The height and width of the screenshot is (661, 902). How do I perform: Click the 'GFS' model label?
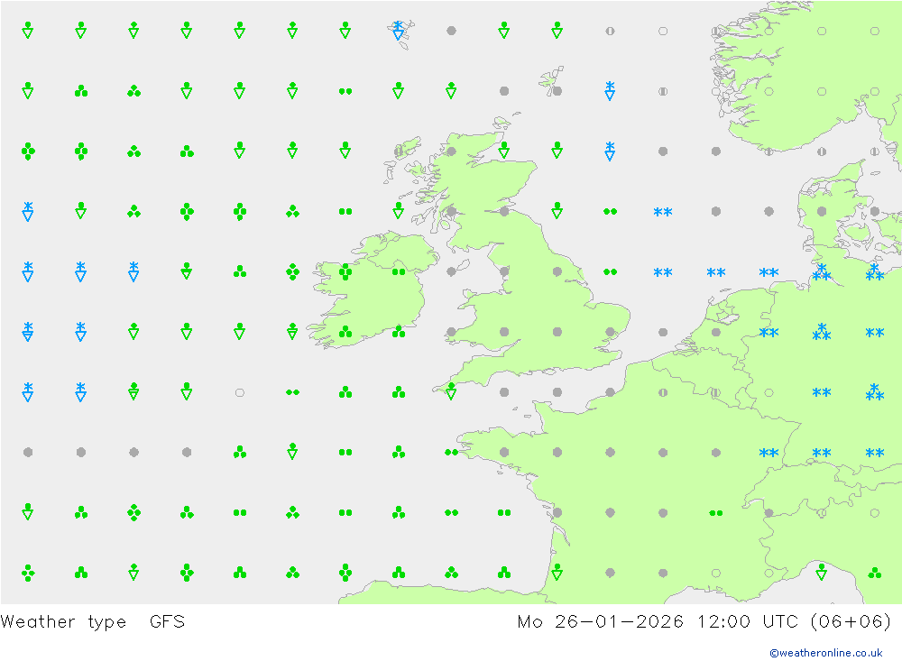pos(167,621)
